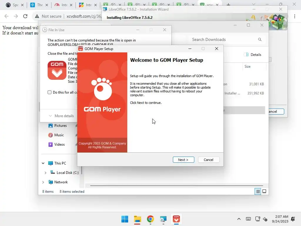Click the xcvdsoft.com address bar
This screenshot has height=226, width=301.
(84, 16)
